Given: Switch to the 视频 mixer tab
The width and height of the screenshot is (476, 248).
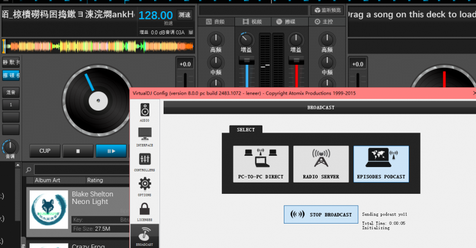Looking at the screenshot, I should 252,21.
